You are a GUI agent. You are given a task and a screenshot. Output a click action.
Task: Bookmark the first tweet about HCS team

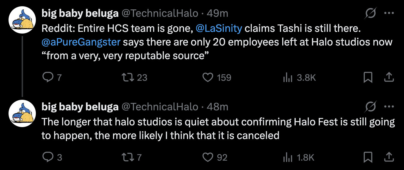(x=368, y=77)
